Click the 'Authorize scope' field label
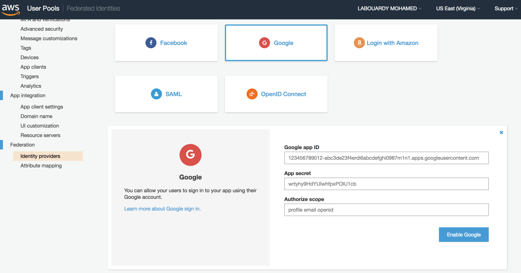The height and width of the screenshot is (273, 521). pos(304,199)
